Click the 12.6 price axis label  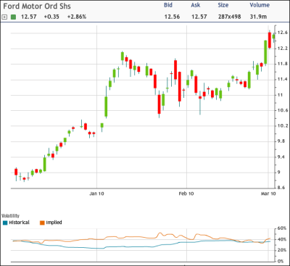pos(283,33)
